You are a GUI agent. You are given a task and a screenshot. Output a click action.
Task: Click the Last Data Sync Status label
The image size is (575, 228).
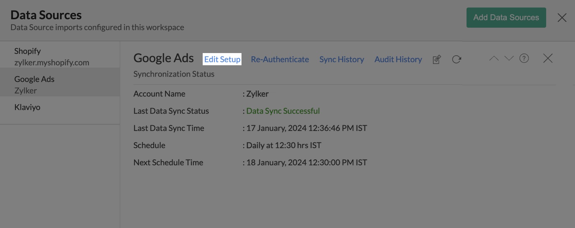coord(171,111)
